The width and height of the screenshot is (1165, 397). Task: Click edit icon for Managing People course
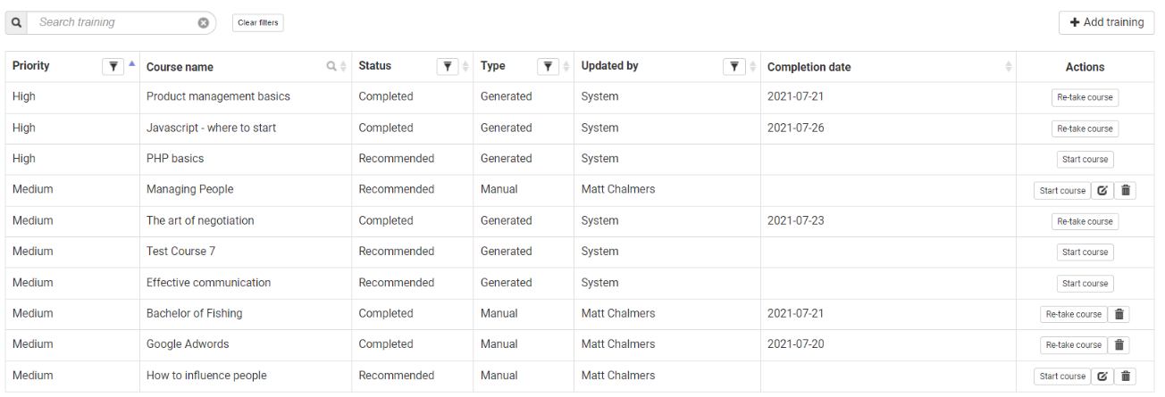point(1102,190)
